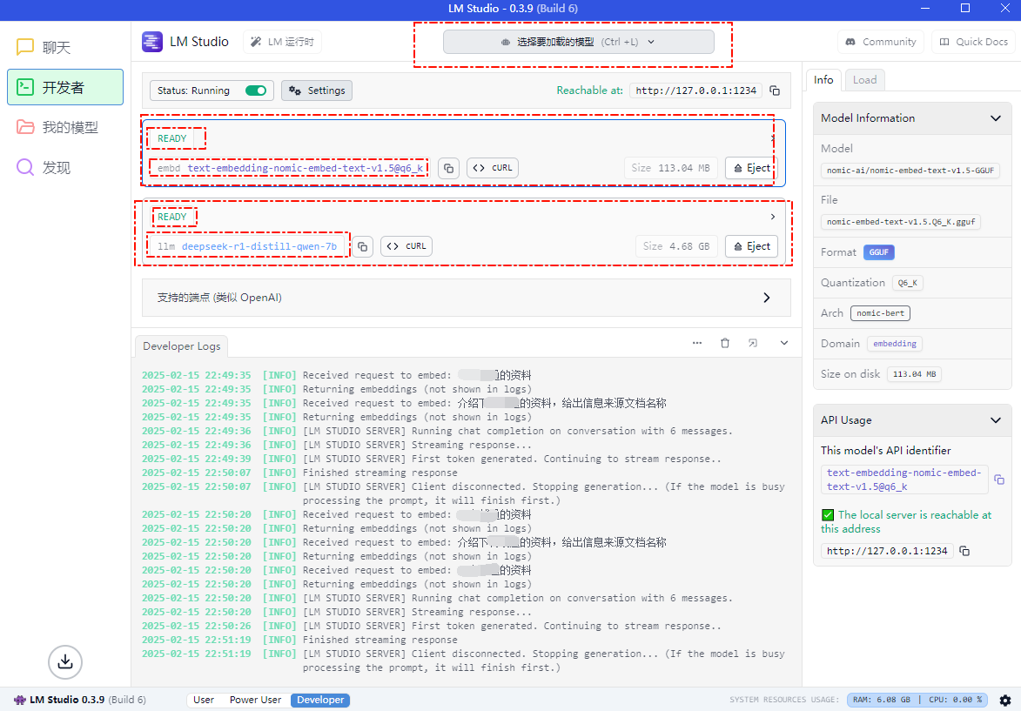Switch to User mode
This screenshot has height=711, width=1021.
pos(204,700)
